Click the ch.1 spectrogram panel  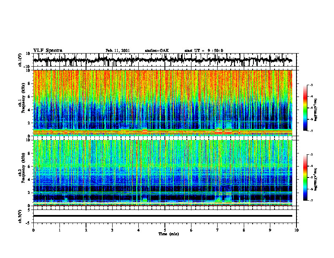pyautogui.click(x=162, y=103)
